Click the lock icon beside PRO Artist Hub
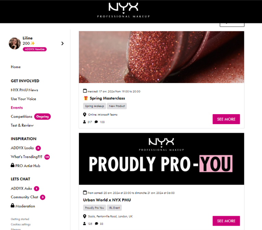262x230 pixels. click(x=13, y=165)
